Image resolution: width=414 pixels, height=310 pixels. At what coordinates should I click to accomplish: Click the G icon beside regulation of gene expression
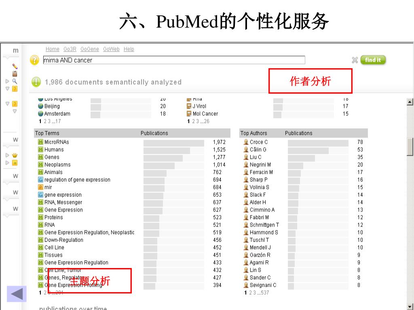40,180
